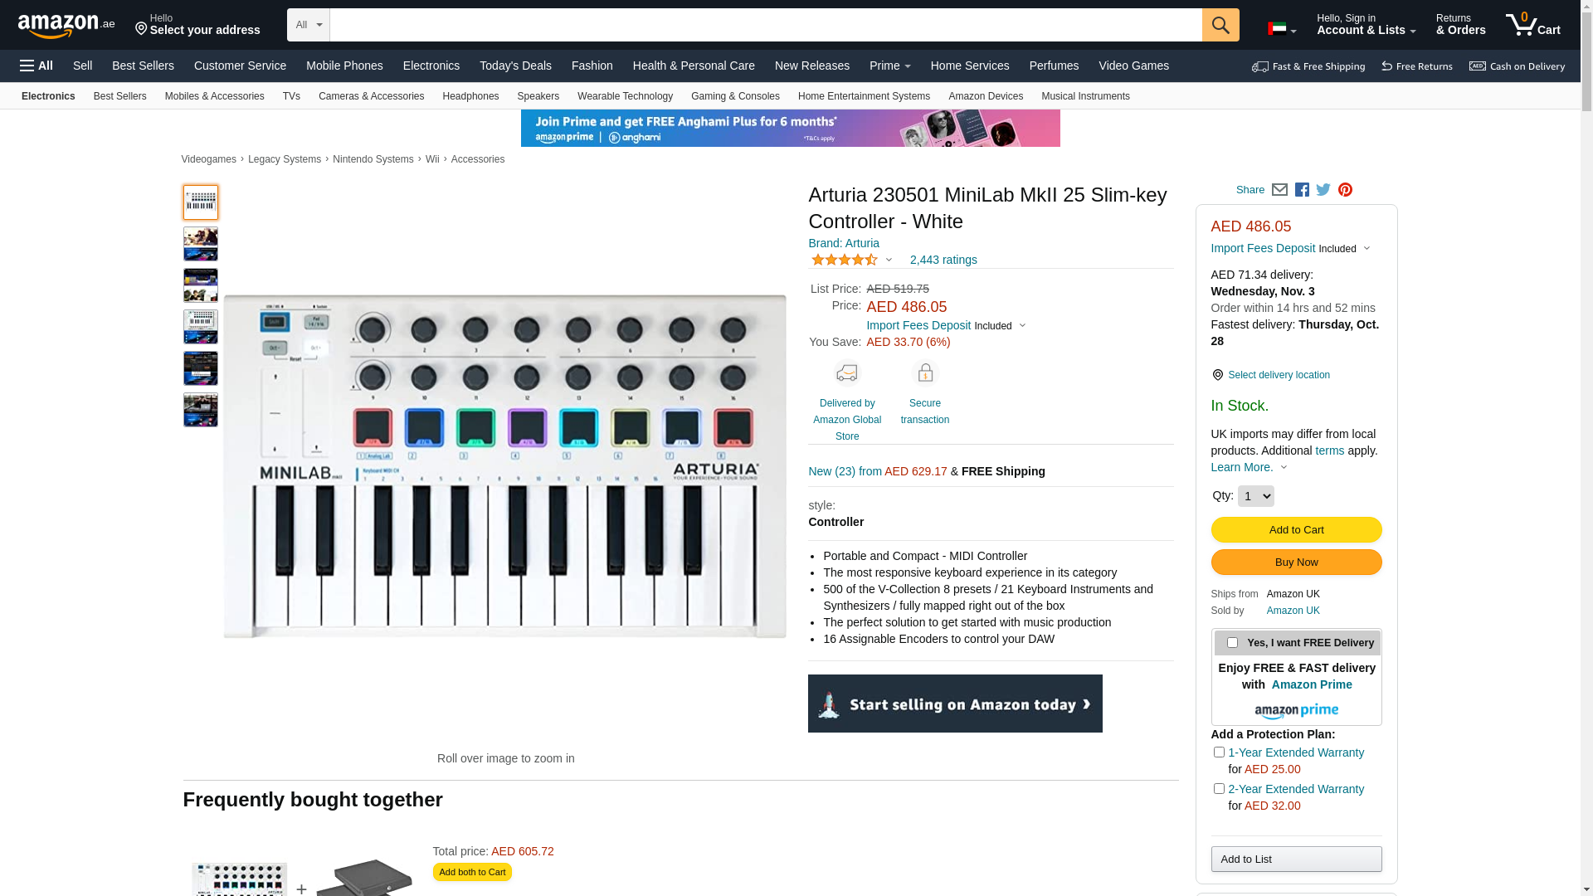This screenshot has width=1593, height=896.
Task: Tick the 1-Year Extended Warranty checkbox
Action: pos(1219,752)
